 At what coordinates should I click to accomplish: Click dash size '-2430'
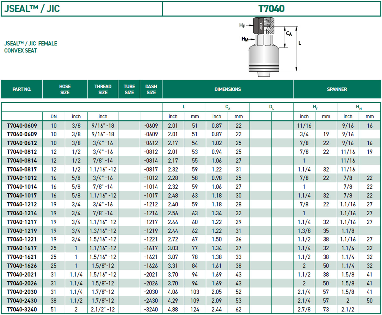click(x=151, y=301)
